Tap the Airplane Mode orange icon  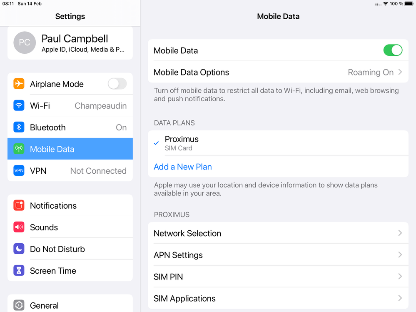19,84
